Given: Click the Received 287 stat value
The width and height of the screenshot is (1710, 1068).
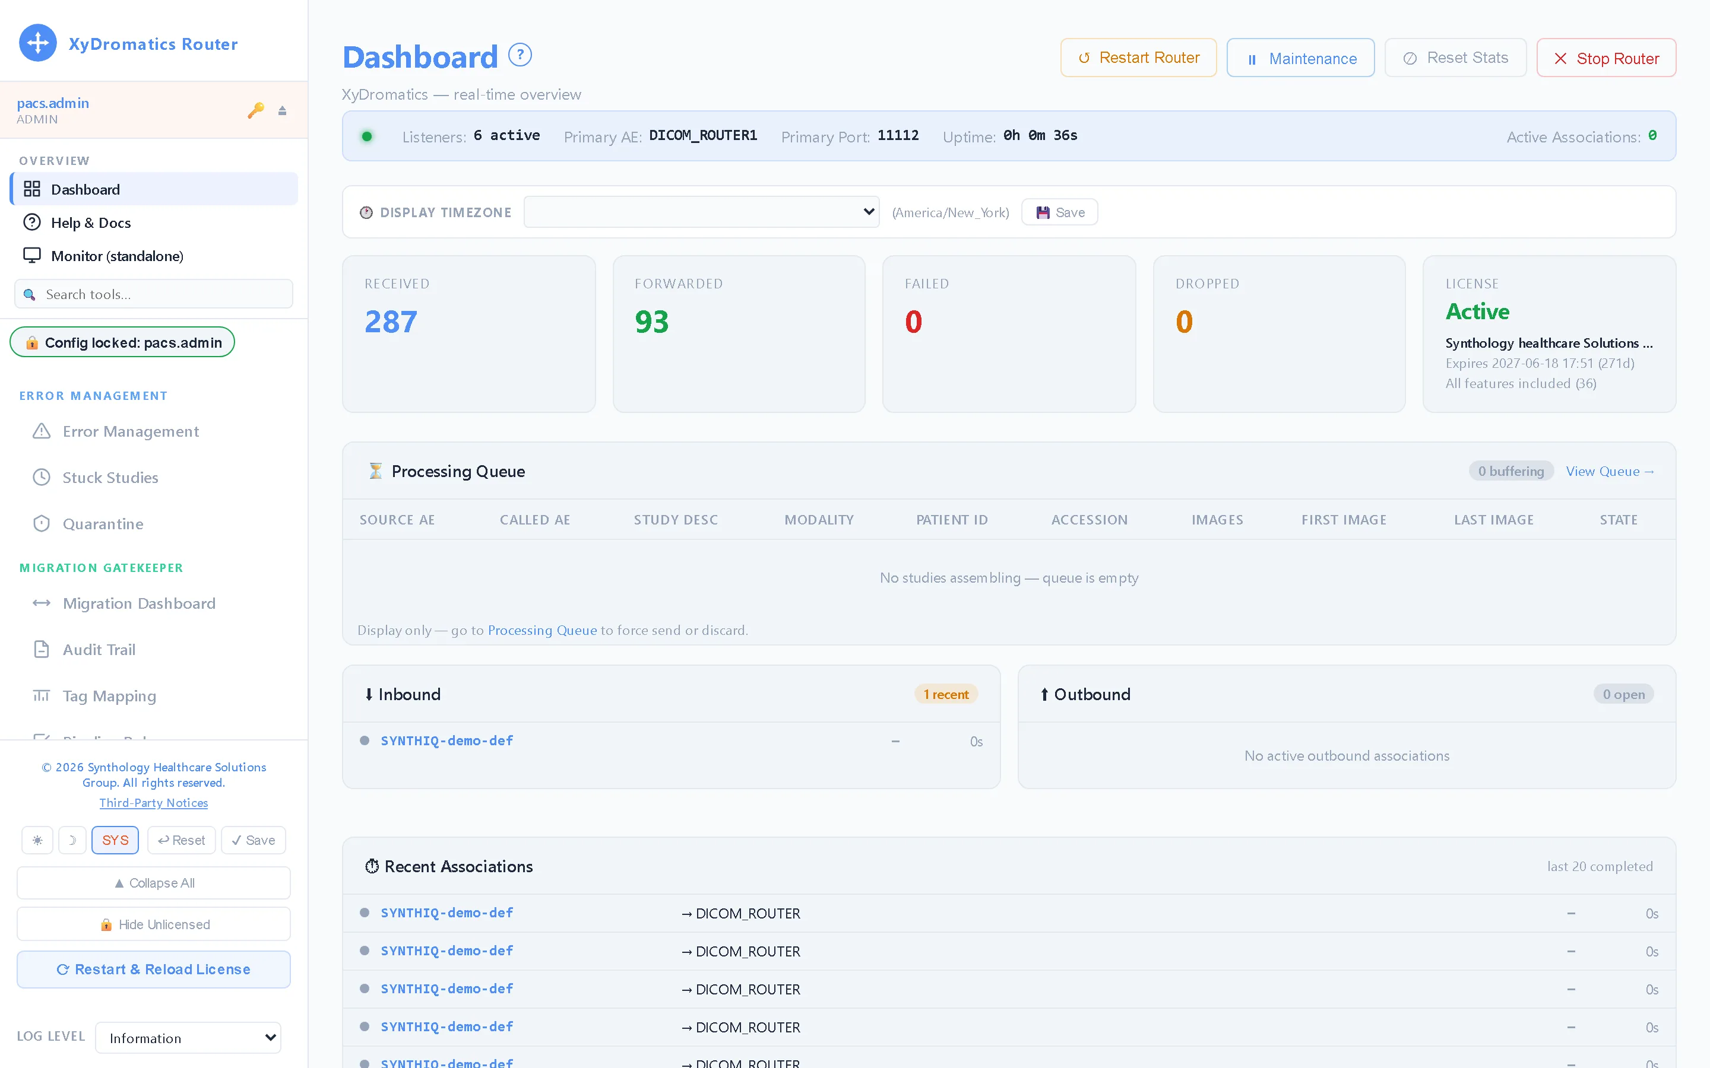Looking at the screenshot, I should [x=391, y=322].
